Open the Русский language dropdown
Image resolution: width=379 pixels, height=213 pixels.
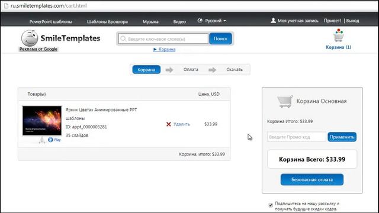click(216, 21)
